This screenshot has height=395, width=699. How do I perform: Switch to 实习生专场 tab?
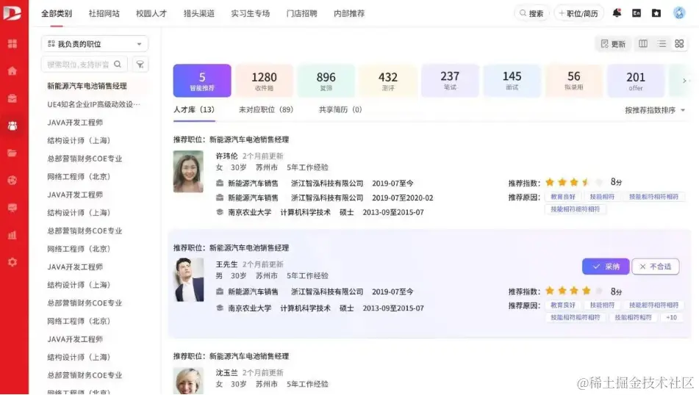[x=251, y=13]
